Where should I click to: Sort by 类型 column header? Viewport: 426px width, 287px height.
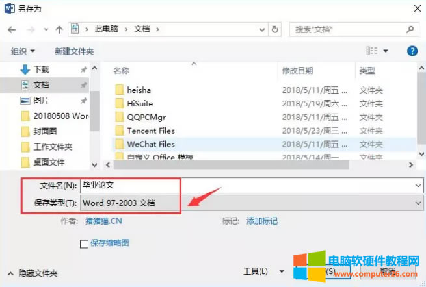367,71
